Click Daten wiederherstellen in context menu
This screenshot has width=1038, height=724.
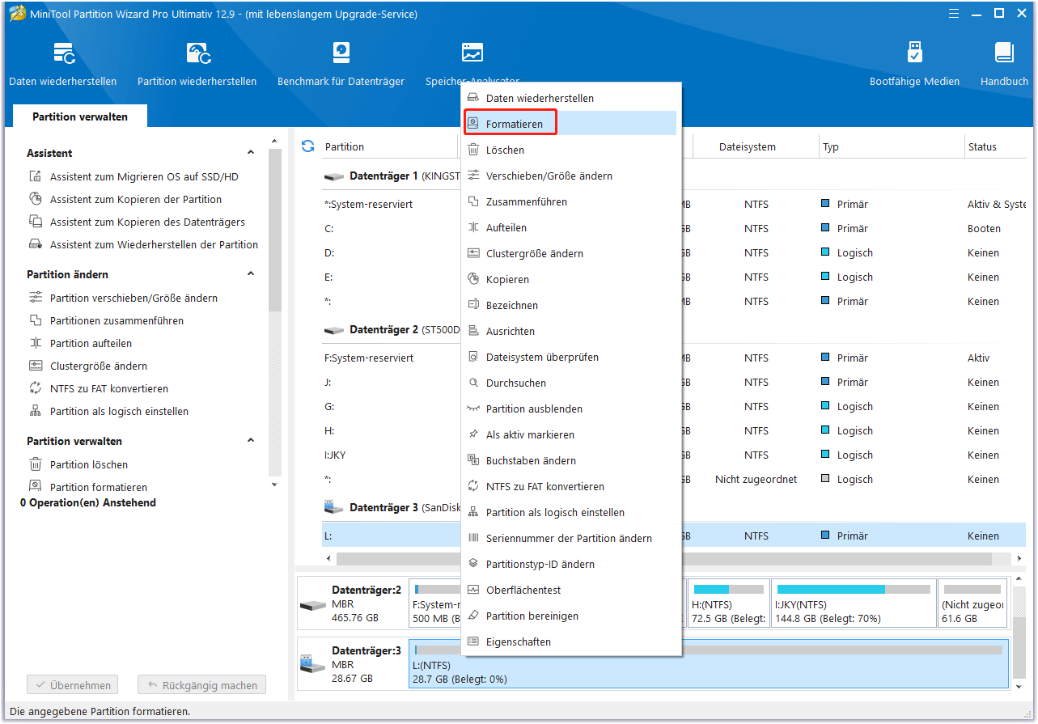click(570, 98)
